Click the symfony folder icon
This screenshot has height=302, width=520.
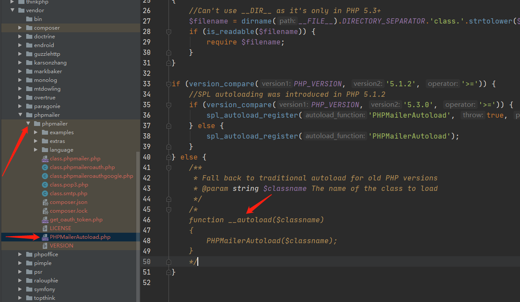[29, 289]
